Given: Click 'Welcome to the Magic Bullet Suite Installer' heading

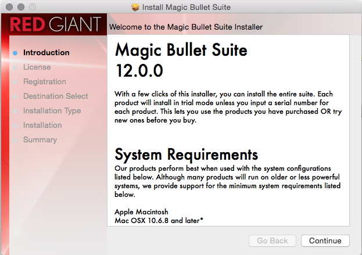Looking at the screenshot, I should click(186, 27).
